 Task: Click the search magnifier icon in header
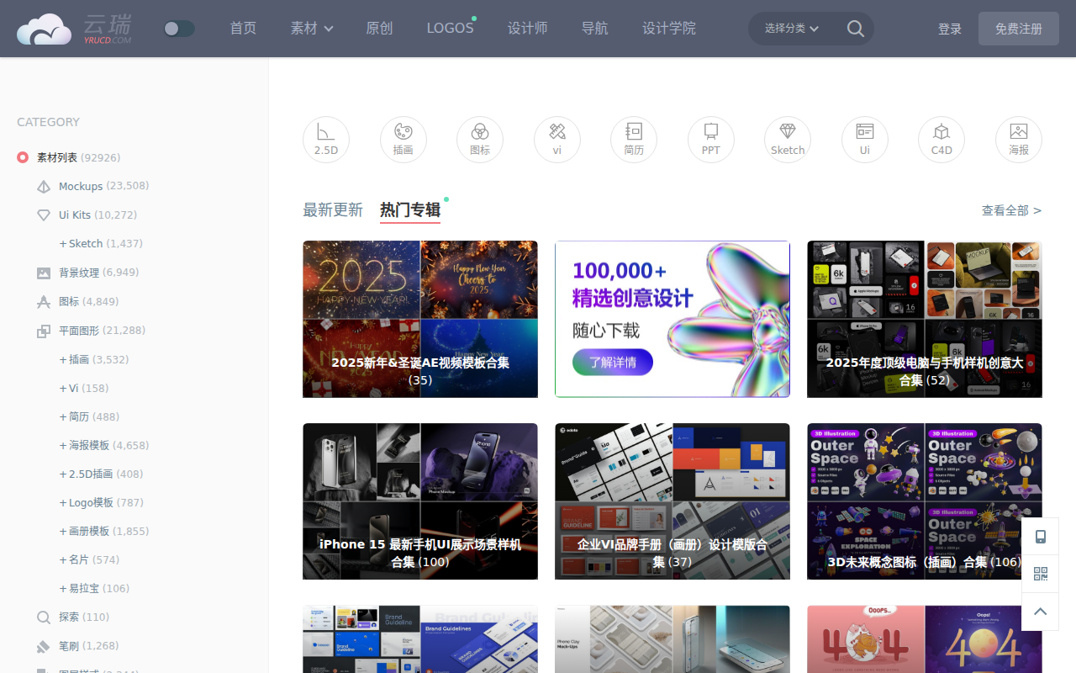(x=856, y=29)
